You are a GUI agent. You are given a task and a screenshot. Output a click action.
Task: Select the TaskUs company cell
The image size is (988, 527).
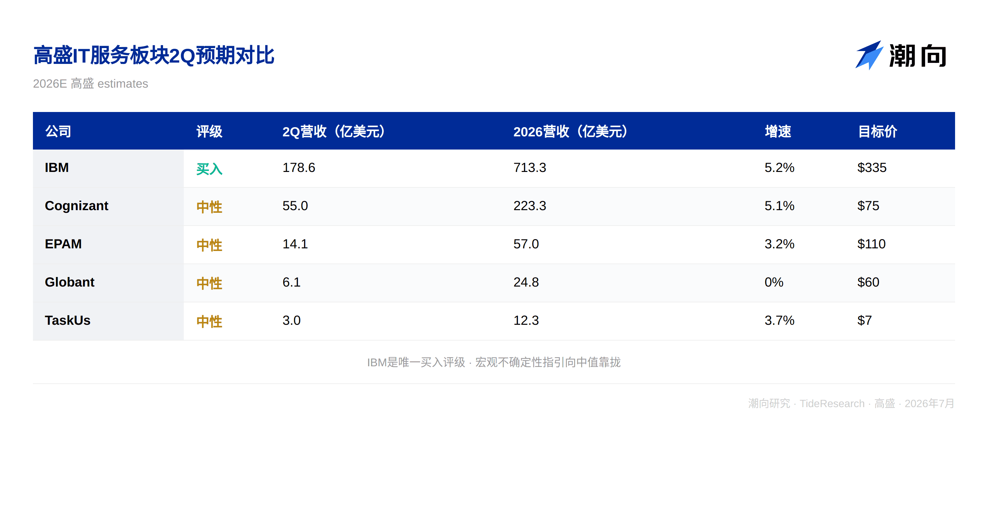point(108,321)
